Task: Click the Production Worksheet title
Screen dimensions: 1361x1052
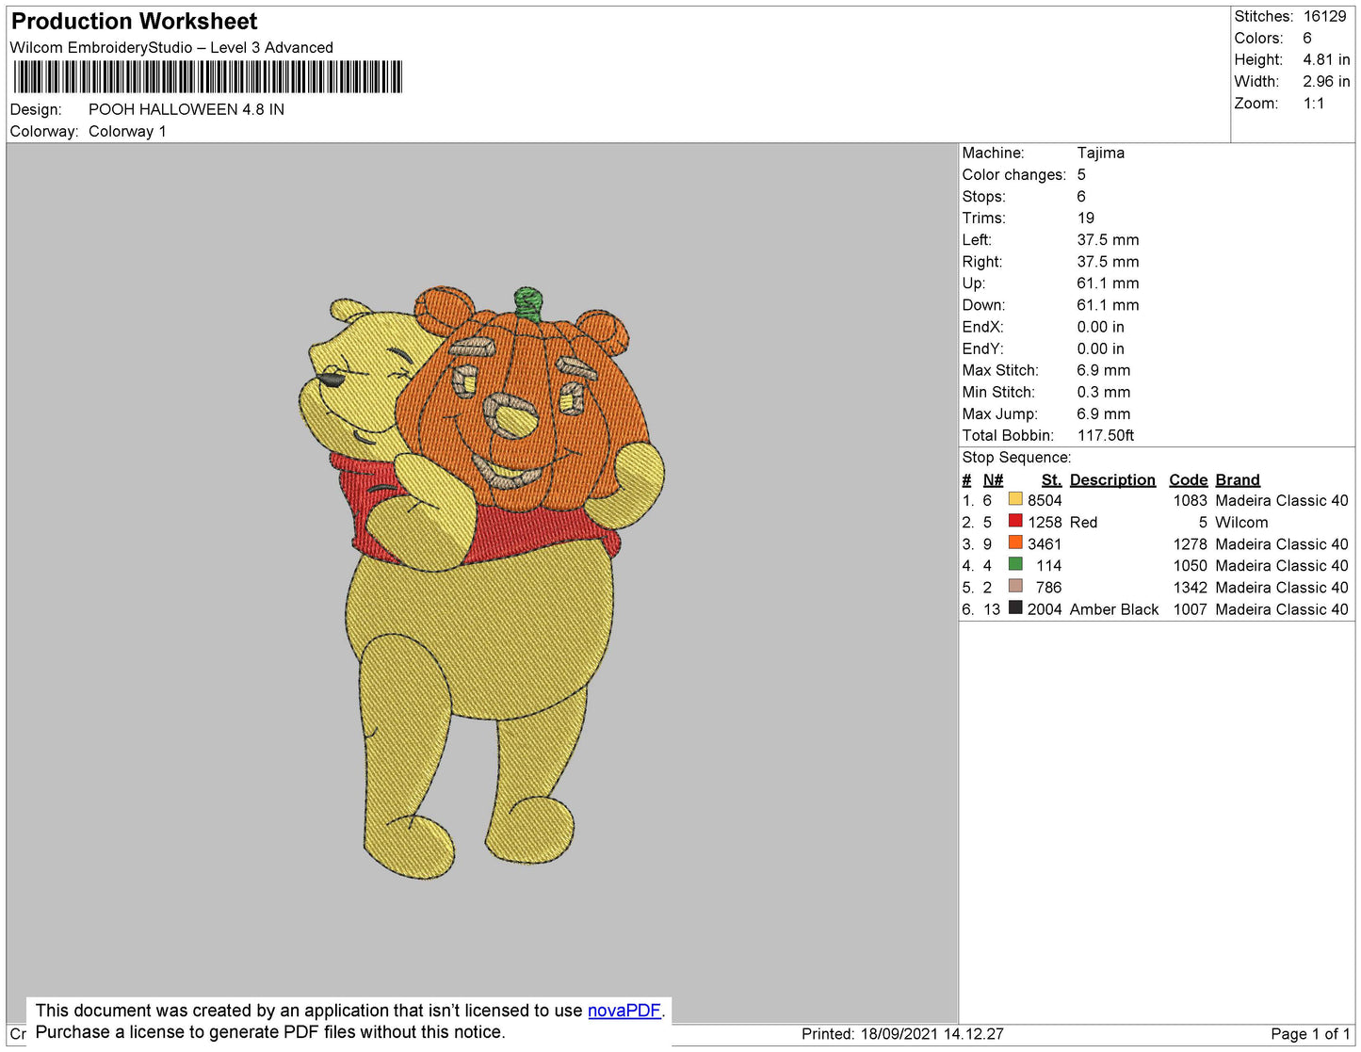Action: [134, 22]
